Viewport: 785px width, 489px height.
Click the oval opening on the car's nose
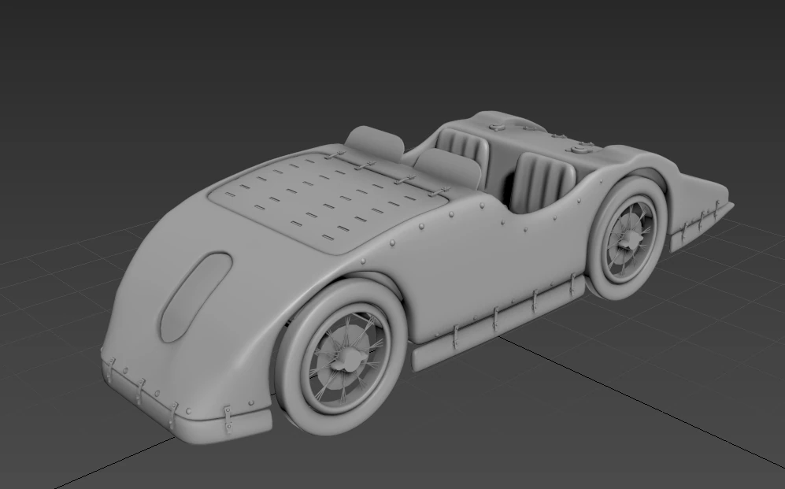[x=195, y=298]
